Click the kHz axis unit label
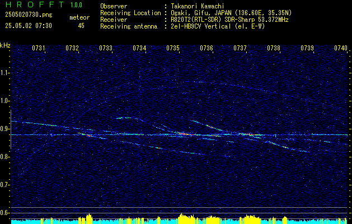 click(x=5, y=45)
